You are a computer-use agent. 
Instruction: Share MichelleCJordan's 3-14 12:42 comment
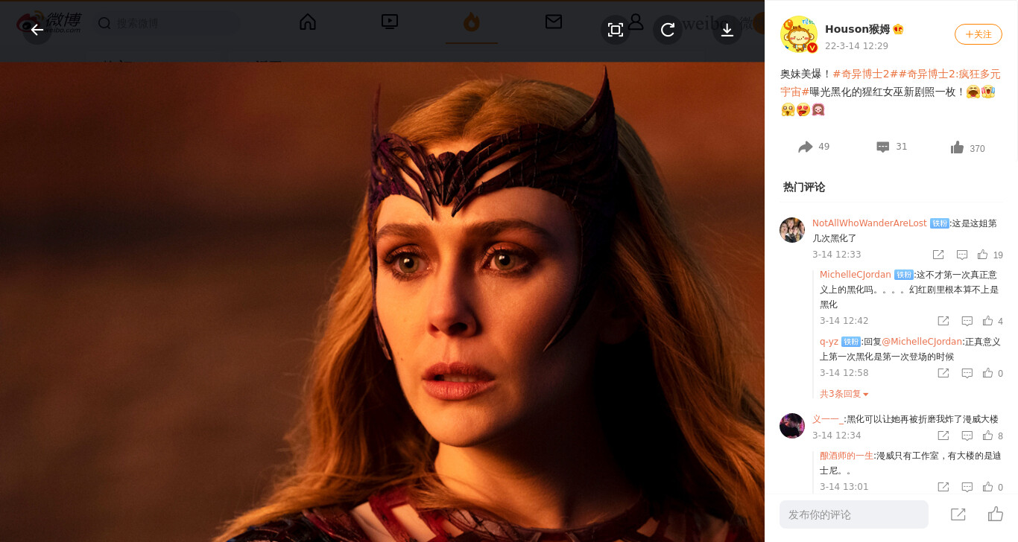point(943,321)
